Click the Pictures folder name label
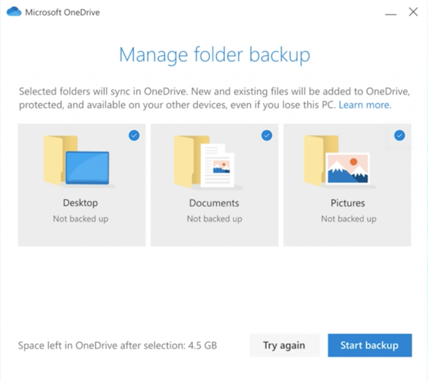The image size is (428, 382). (348, 203)
